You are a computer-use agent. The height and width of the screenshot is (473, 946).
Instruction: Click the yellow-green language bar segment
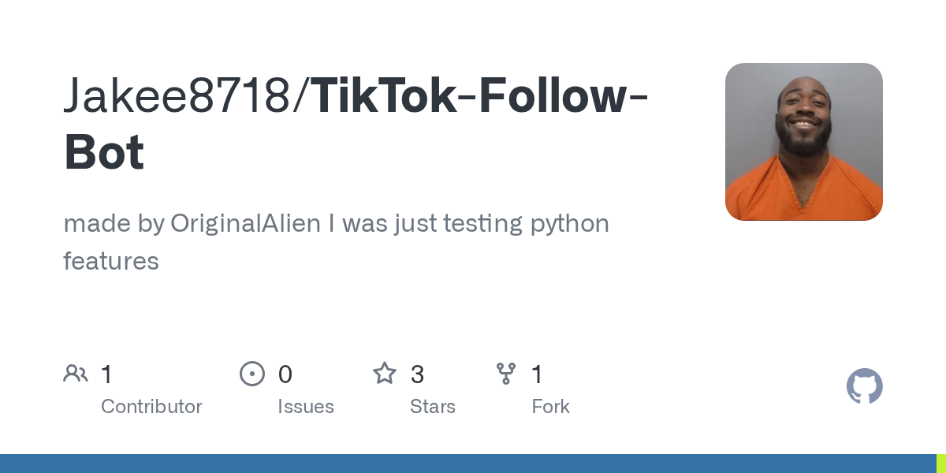click(x=940, y=464)
